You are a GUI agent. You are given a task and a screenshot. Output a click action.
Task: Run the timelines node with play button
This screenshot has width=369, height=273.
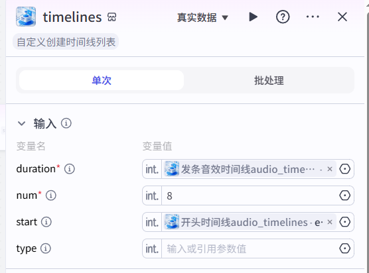pyautogui.click(x=254, y=17)
